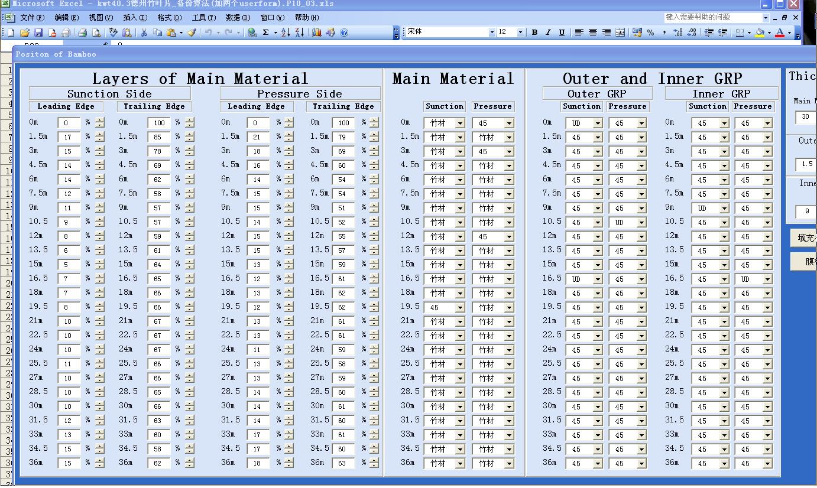The width and height of the screenshot is (817, 488).
Task: Save the workbook with the floppy icon
Action: click(x=38, y=32)
